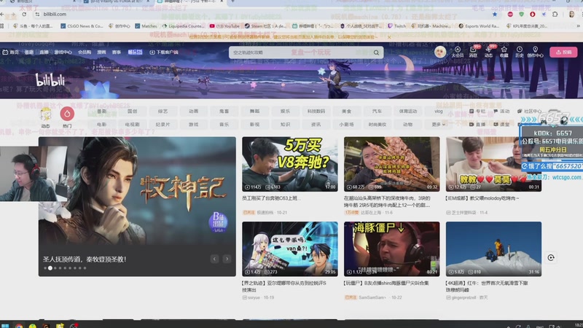Open 漫画 in the top navigation
The image size is (583, 328).
[x=101, y=52]
